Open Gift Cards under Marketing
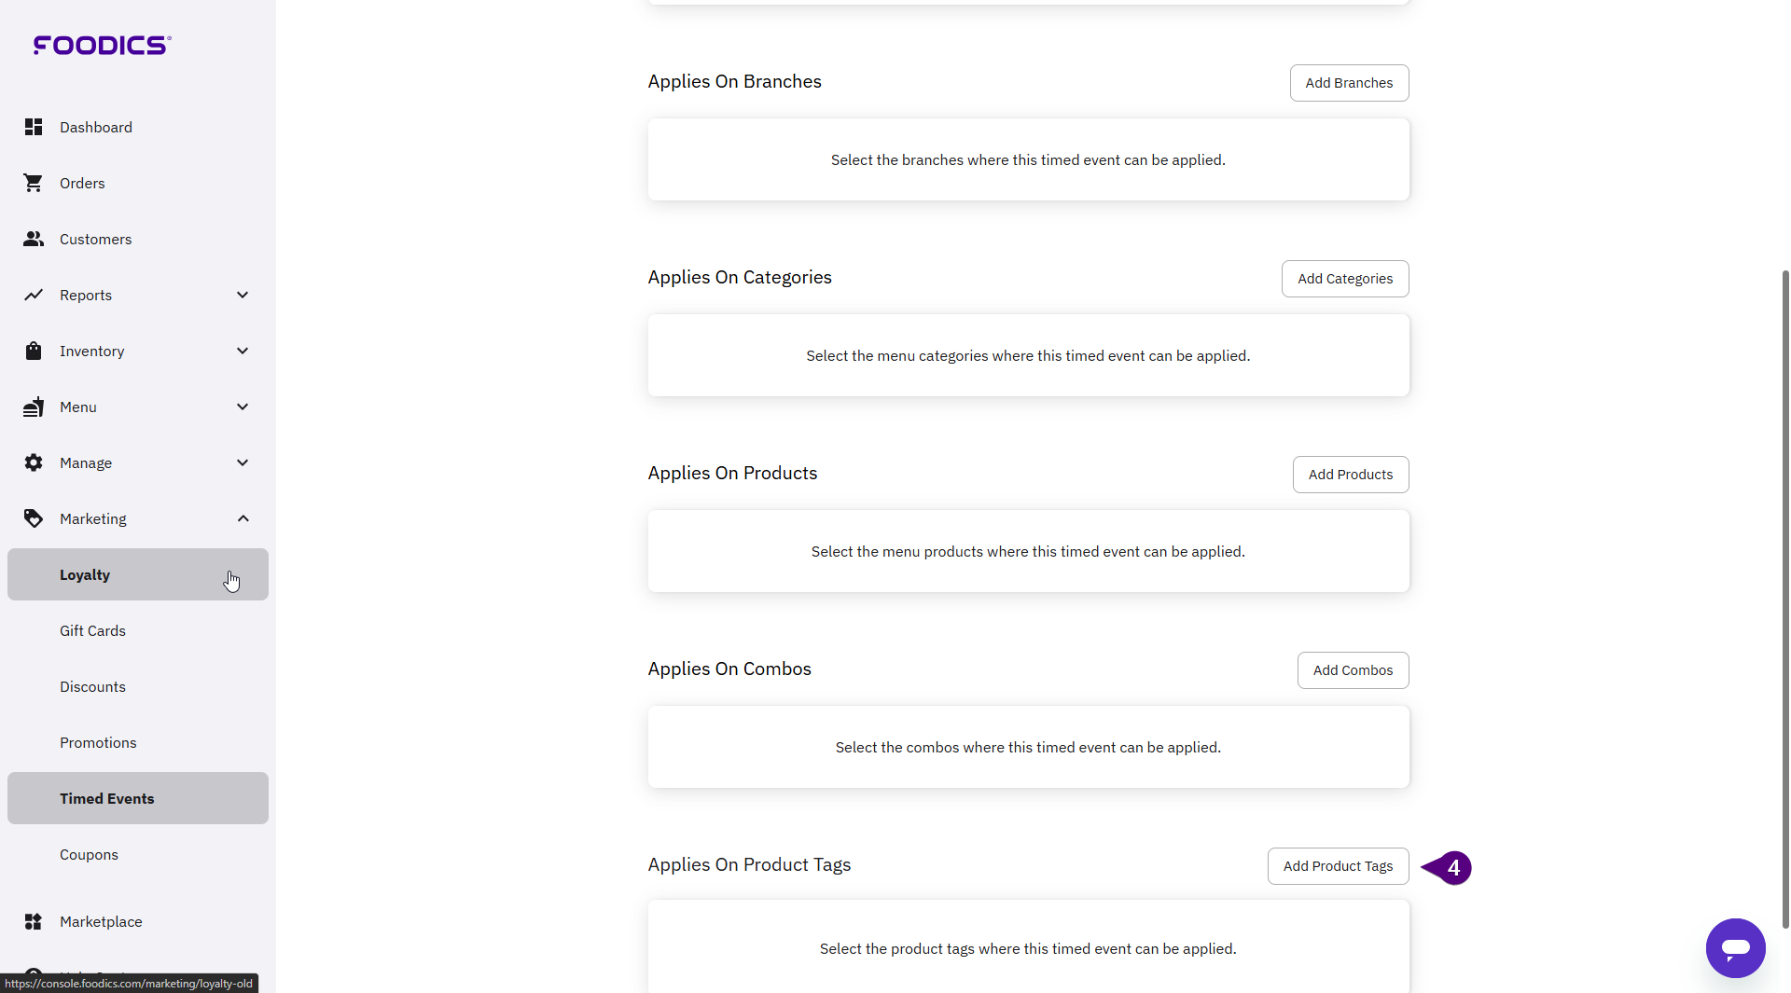The width and height of the screenshot is (1791, 993). (92, 630)
